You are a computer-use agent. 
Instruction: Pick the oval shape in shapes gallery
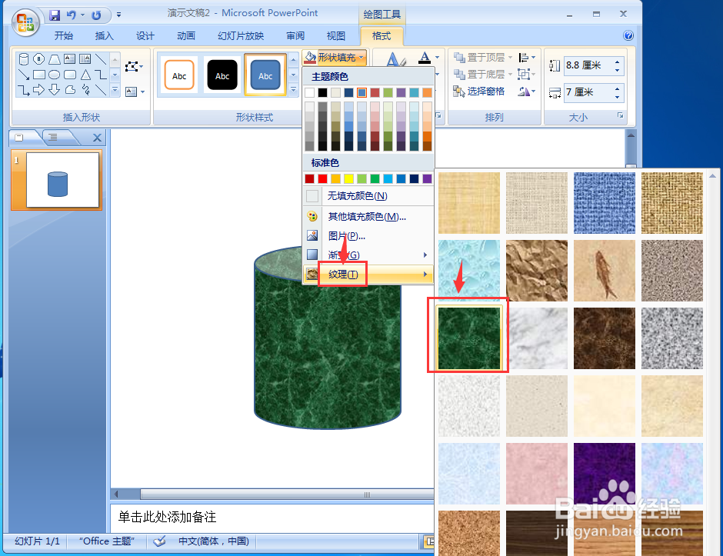pos(55,75)
